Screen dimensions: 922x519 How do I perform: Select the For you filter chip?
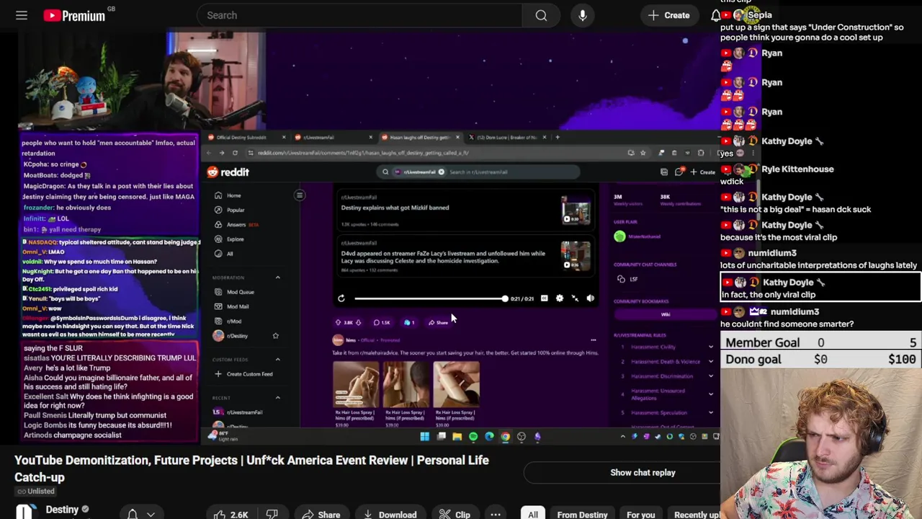pyautogui.click(x=640, y=515)
